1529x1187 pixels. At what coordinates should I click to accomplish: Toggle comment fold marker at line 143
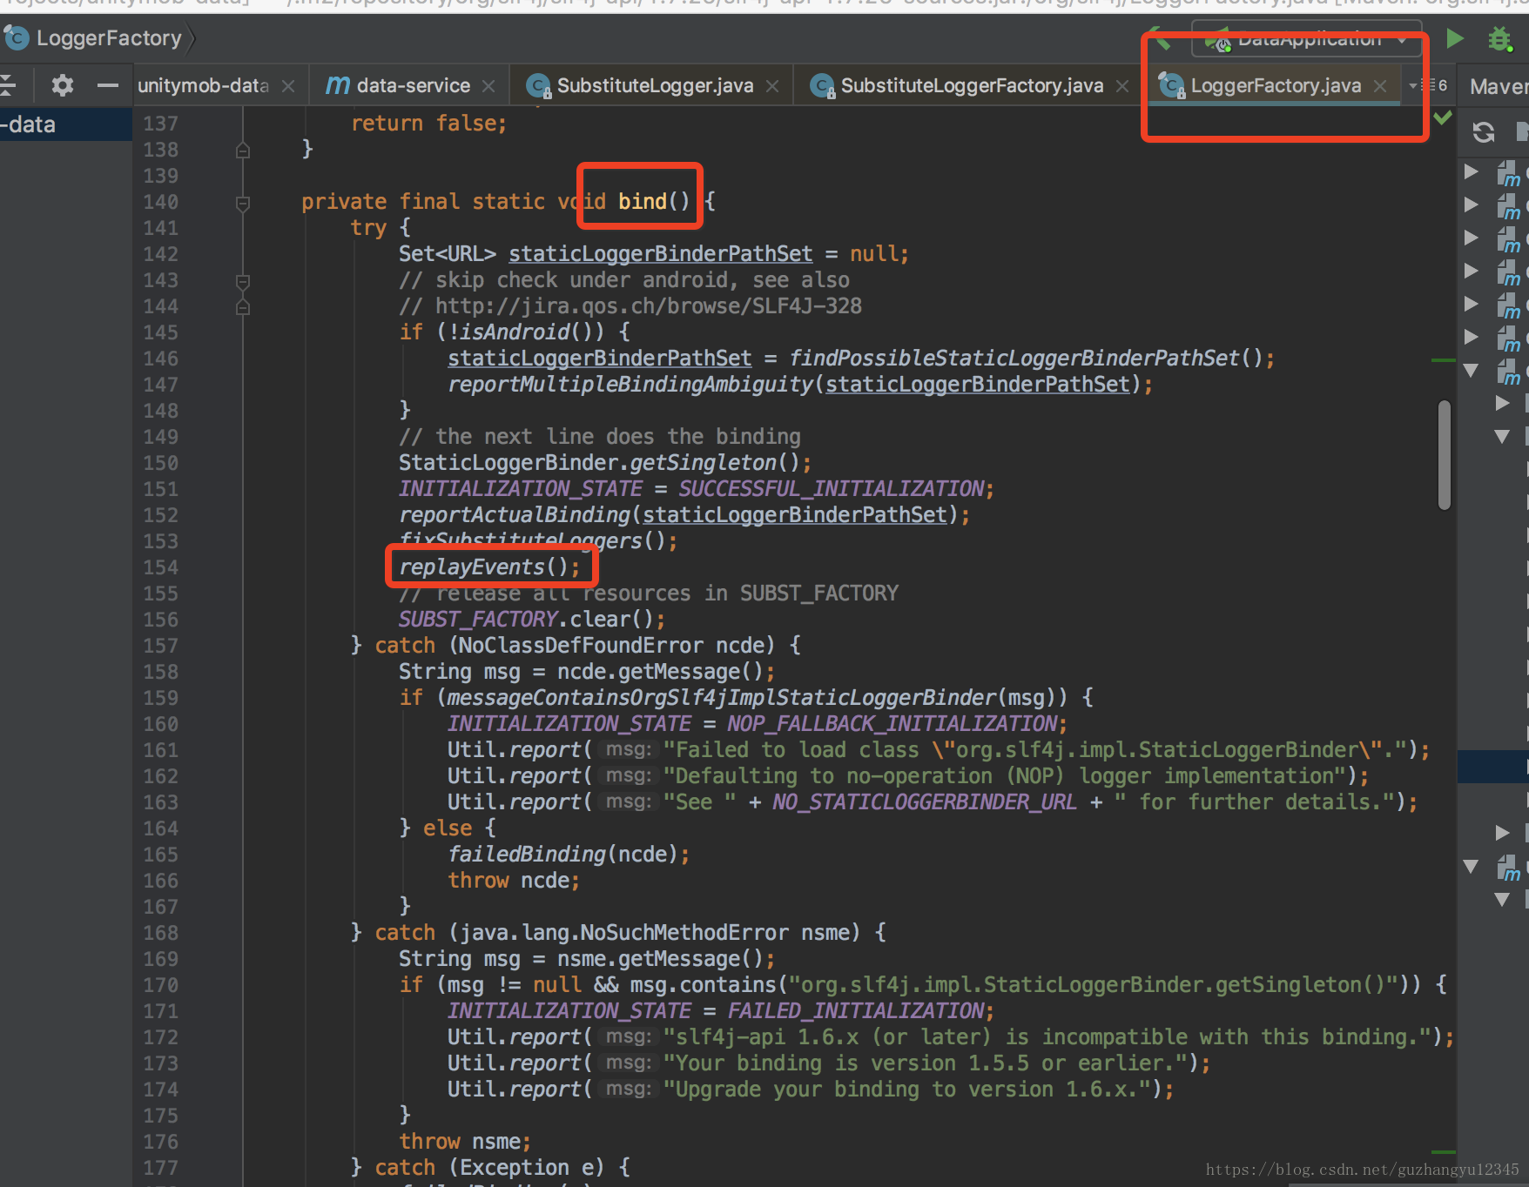243,281
